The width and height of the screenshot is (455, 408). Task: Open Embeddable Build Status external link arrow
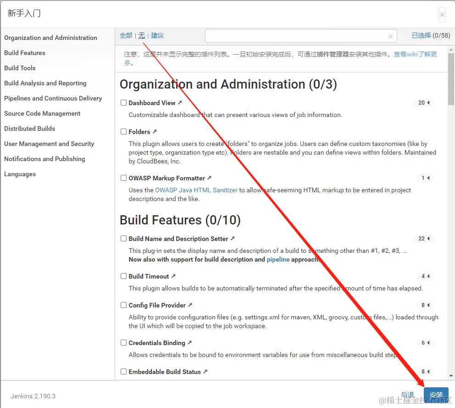click(205, 371)
